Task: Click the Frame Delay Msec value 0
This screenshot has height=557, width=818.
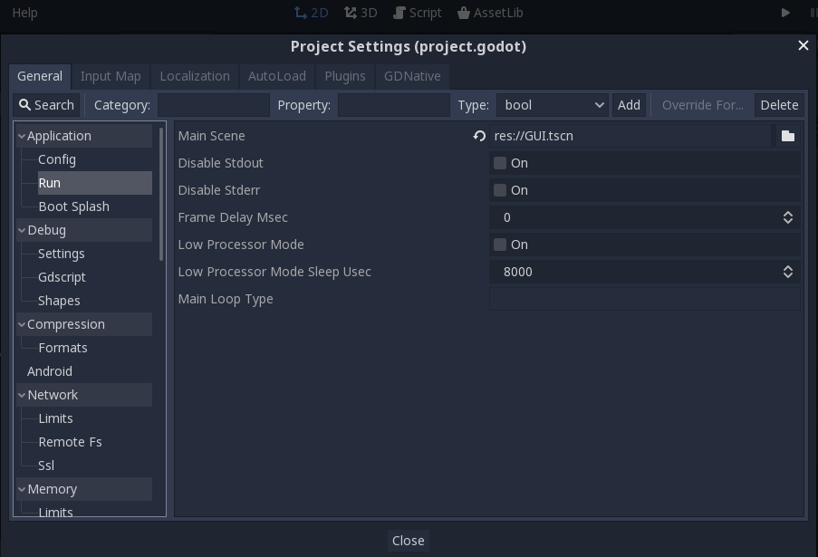Action: (x=506, y=217)
